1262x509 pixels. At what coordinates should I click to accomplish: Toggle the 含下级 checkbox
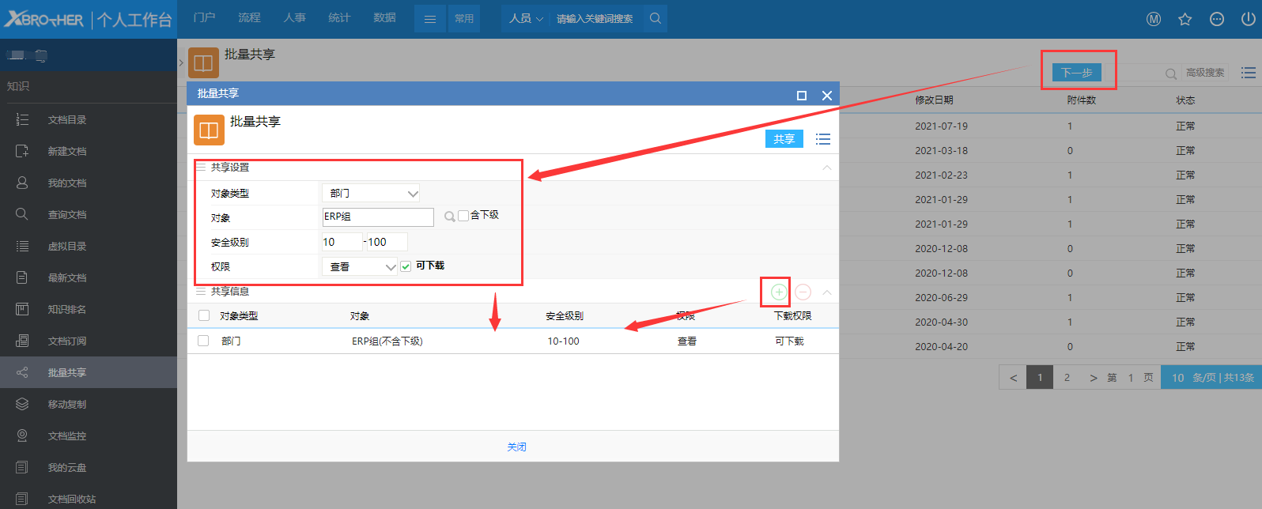[463, 216]
